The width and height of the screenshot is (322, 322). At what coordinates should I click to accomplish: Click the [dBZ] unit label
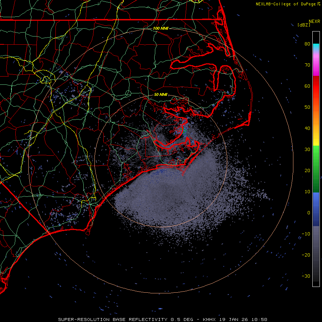click(304, 25)
